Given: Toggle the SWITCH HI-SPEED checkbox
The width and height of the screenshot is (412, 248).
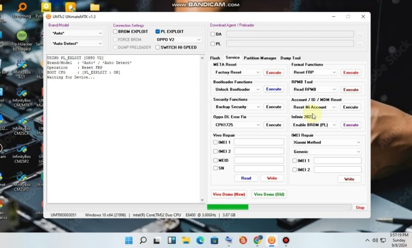Looking at the screenshot, I should [158, 47].
